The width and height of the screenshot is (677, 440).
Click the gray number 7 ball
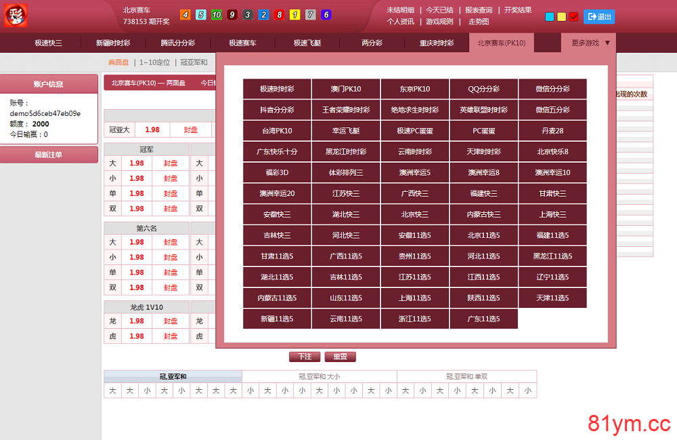coord(310,15)
